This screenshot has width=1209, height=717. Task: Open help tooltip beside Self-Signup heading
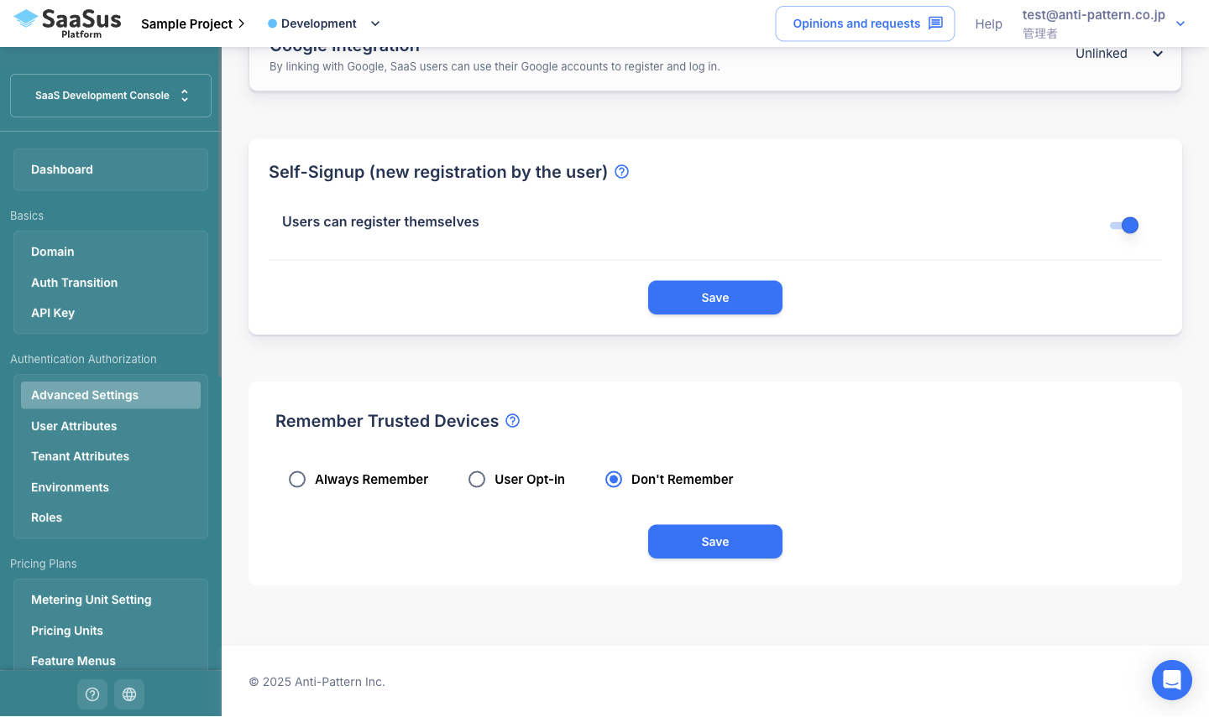coord(622,172)
